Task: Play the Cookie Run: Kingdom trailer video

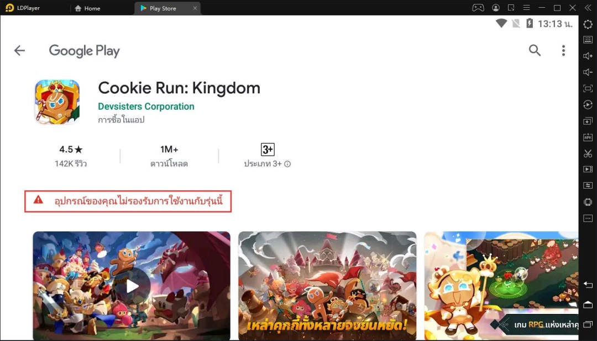Action: [x=131, y=286]
